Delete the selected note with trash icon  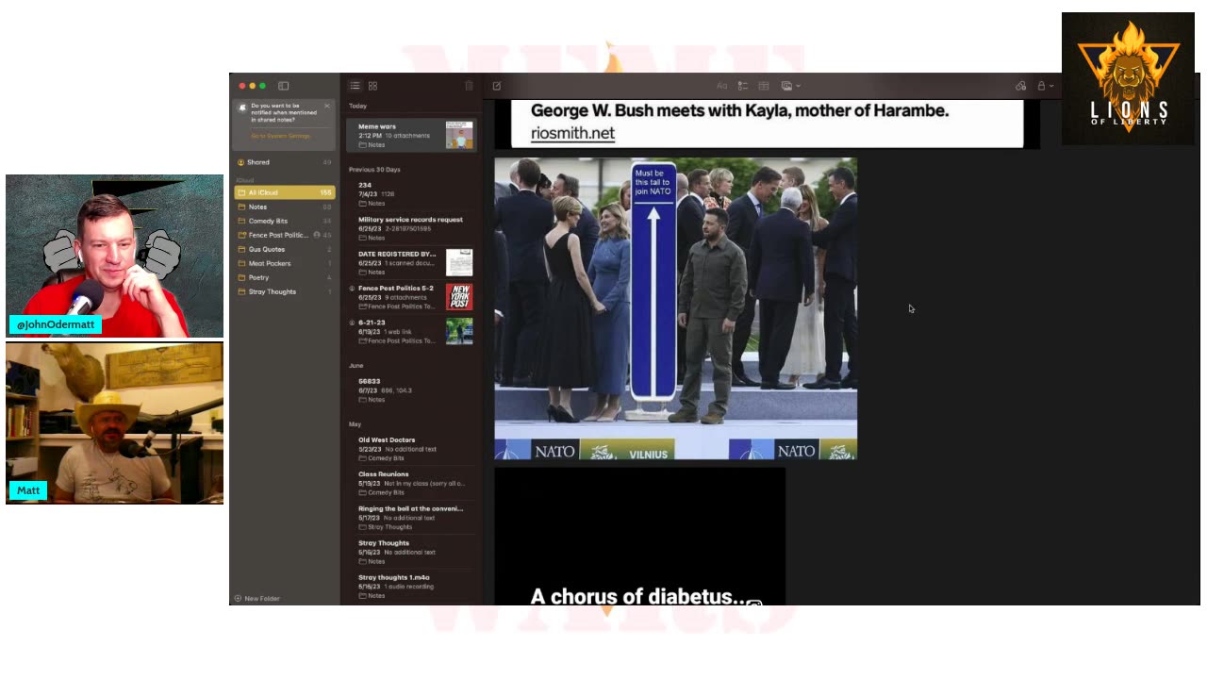tap(469, 86)
